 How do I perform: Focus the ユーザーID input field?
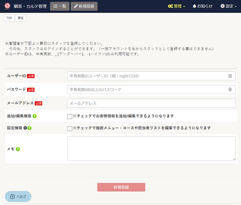pos(151,76)
